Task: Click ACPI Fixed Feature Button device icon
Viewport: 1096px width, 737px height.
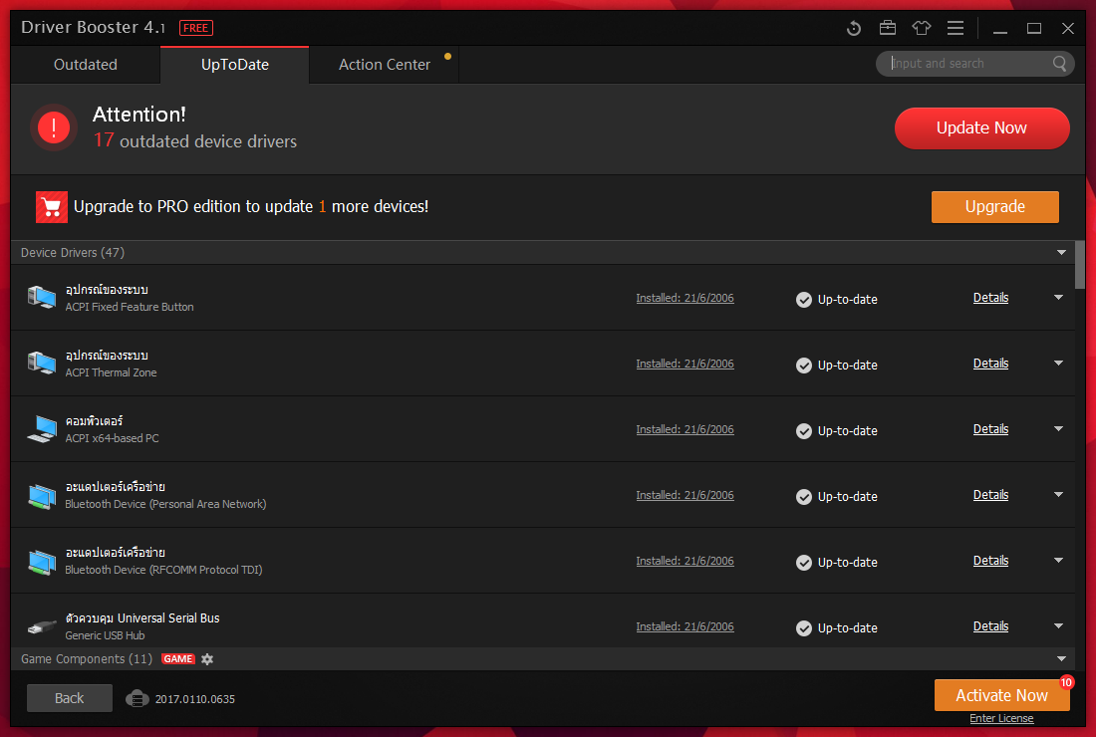Action: tap(42, 298)
